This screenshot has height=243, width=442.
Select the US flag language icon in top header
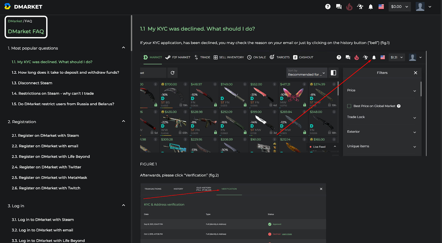pyautogui.click(x=381, y=7)
